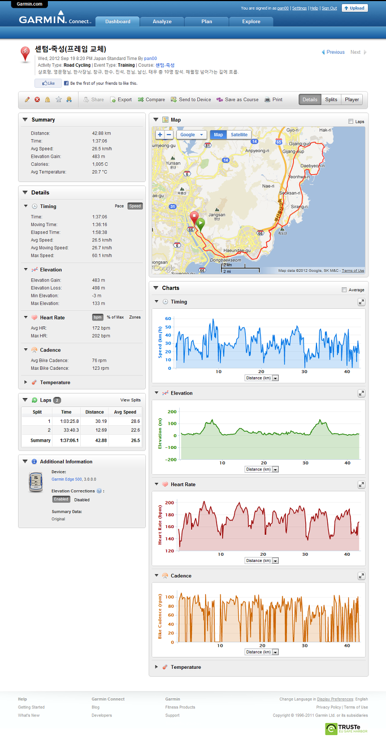
Task: Open Distance (km) dropdown under Cadence chart
Action: click(x=262, y=652)
